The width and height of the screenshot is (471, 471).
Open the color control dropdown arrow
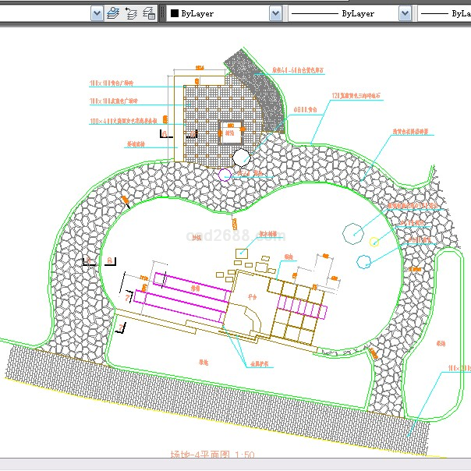(275, 13)
